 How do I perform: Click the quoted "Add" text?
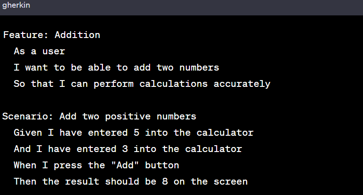click(x=125, y=165)
